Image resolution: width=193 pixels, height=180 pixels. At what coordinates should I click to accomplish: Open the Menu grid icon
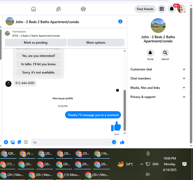coord(162,9)
